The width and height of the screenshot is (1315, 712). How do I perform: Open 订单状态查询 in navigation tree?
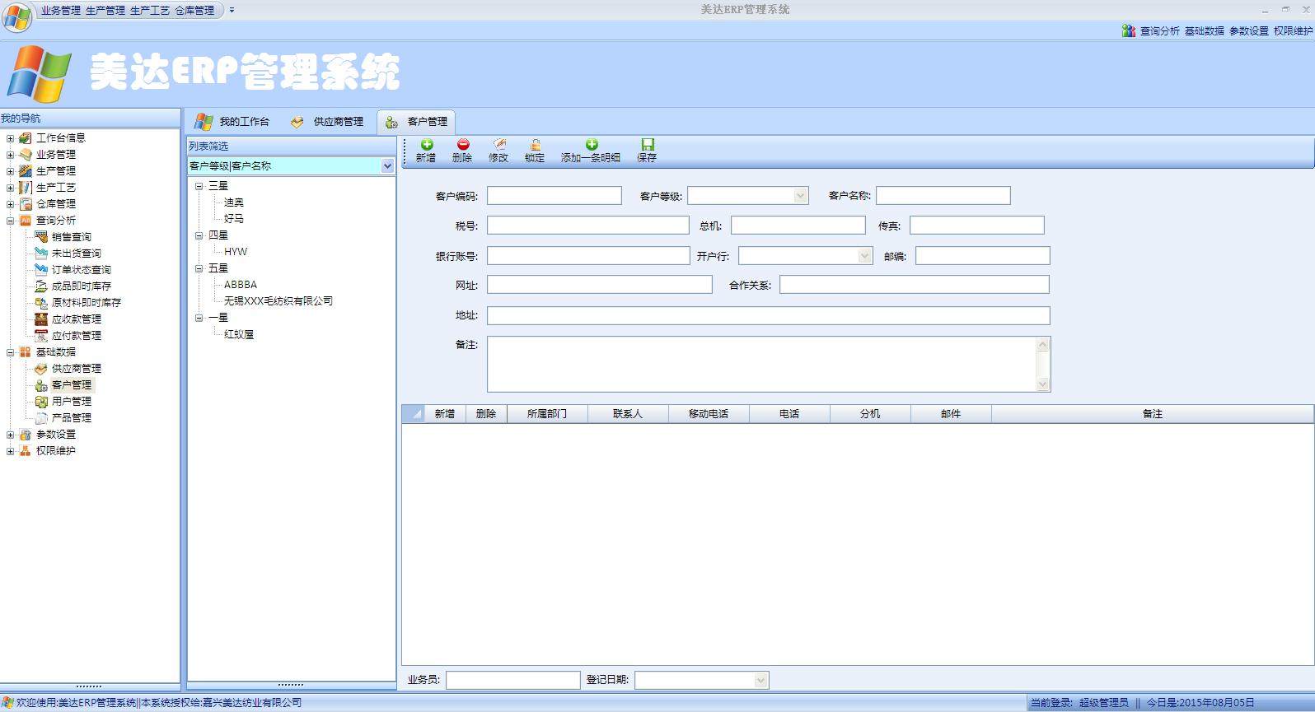pyautogui.click(x=82, y=270)
